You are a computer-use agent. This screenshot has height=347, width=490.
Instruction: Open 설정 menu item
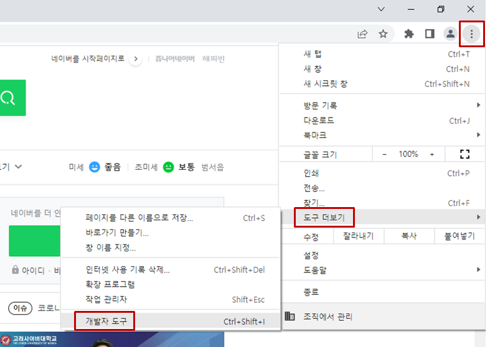[382, 256]
